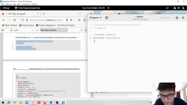Click the Firefox forward arrow
Viewport: 187px width, 105px height.
(x=9, y=20)
